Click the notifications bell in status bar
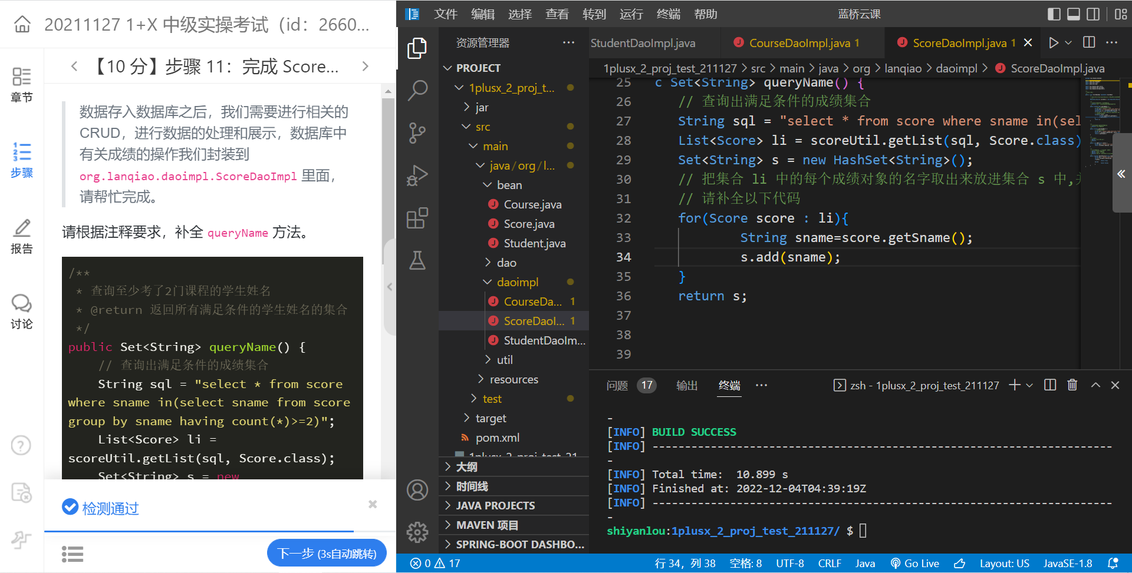 click(x=1113, y=564)
